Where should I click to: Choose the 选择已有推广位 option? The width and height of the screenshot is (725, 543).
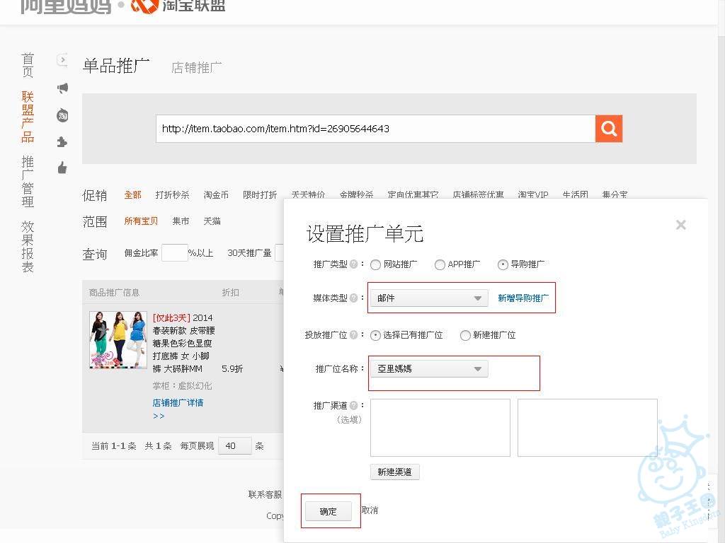click(375, 335)
